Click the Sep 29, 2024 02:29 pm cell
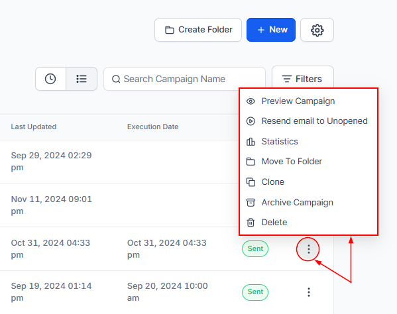This screenshot has height=314, width=397. click(x=52, y=162)
